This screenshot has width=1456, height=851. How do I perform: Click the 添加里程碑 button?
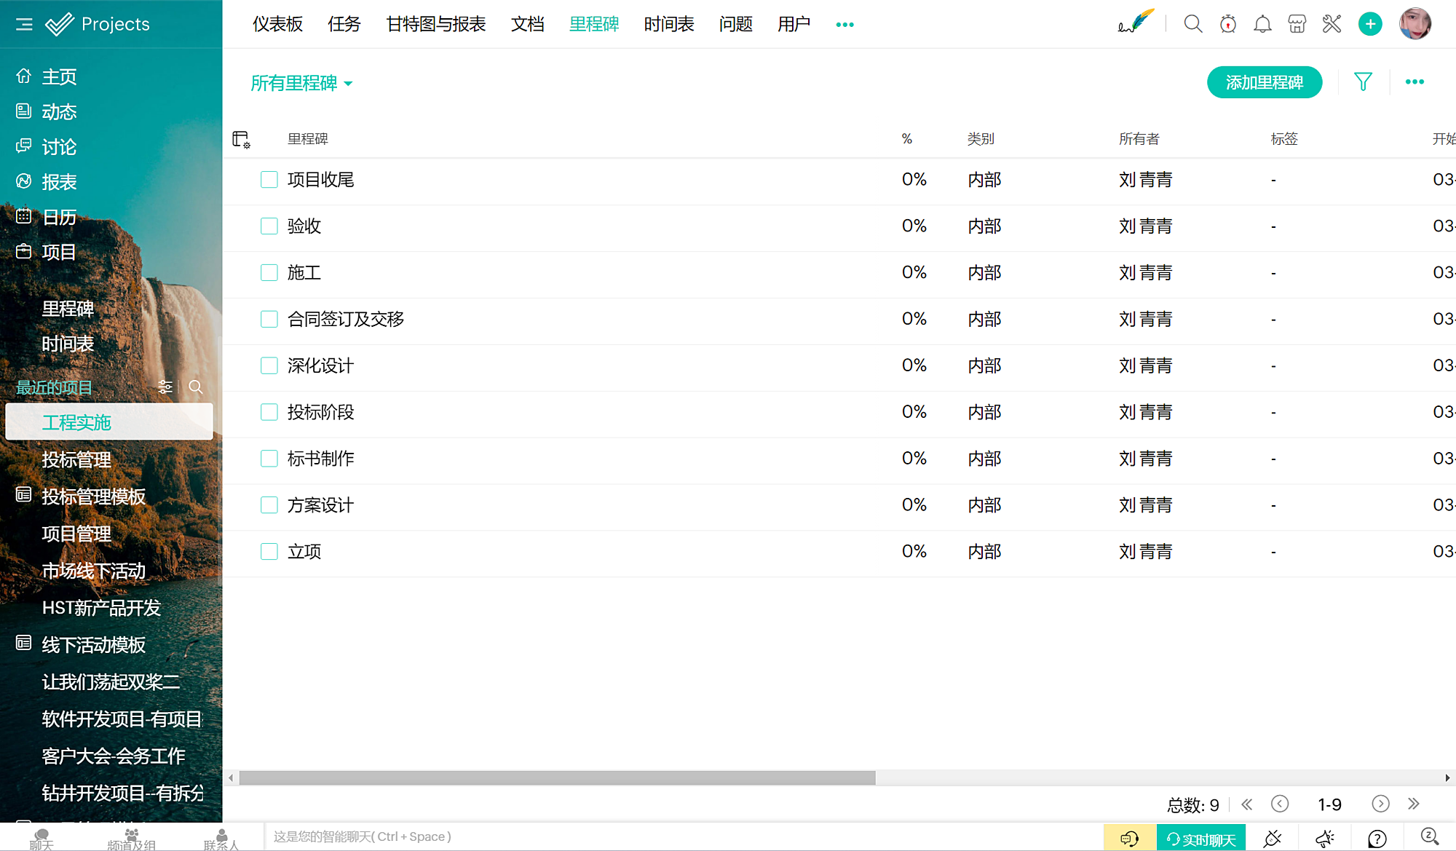[1264, 82]
